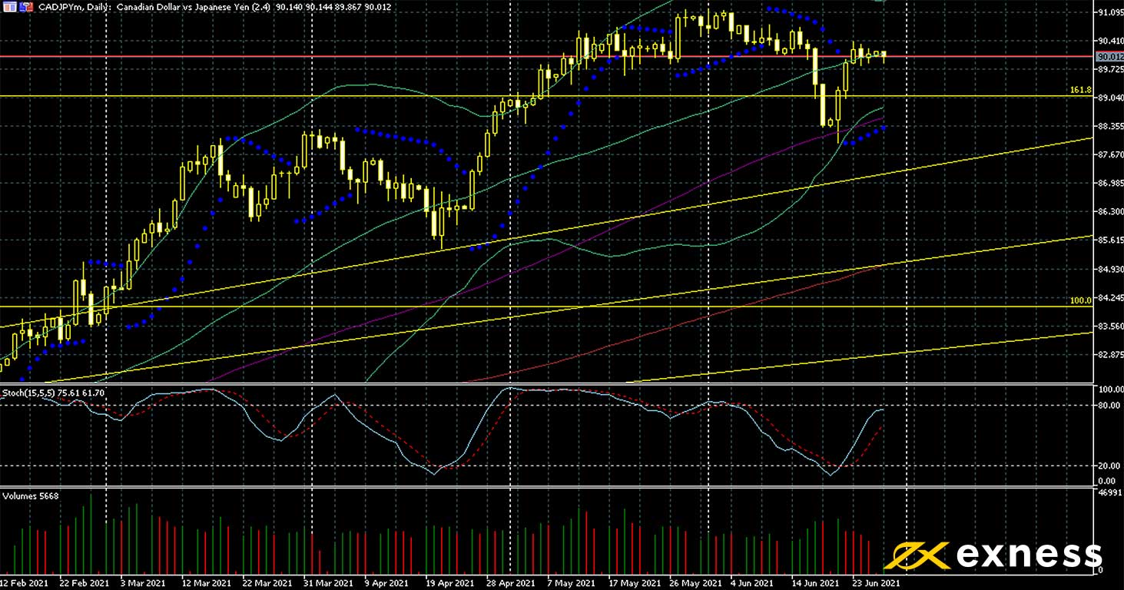The width and height of the screenshot is (1124, 590).
Task: Click the 84.930 price scale label
Action: (x=1110, y=269)
